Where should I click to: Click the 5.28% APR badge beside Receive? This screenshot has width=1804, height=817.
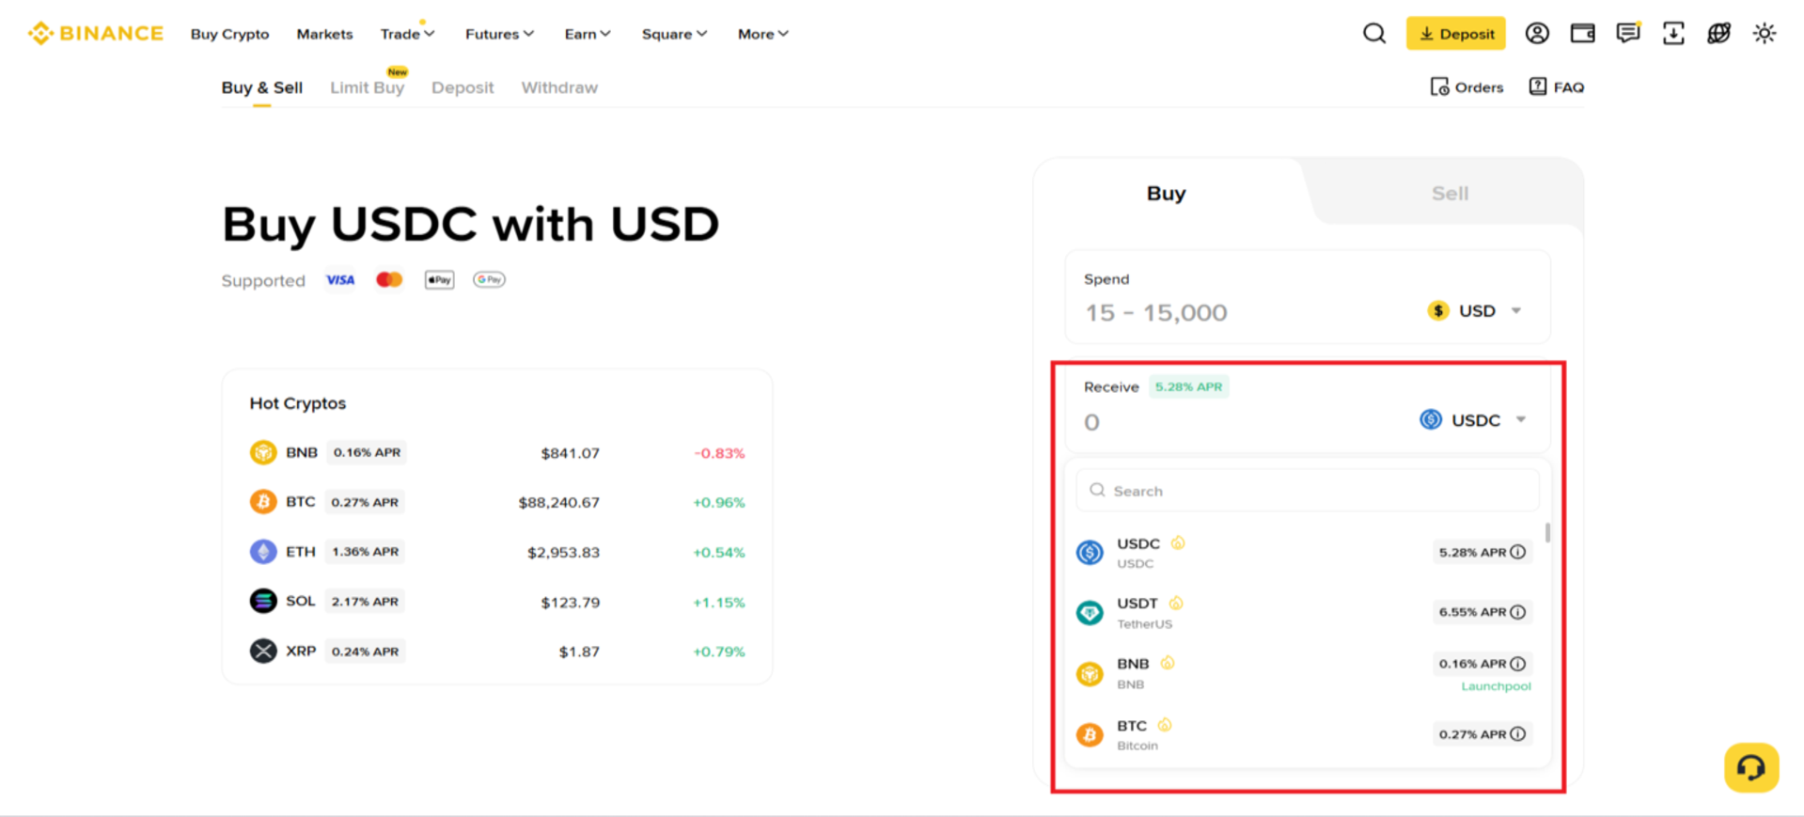pyautogui.click(x=1188, y=386)
